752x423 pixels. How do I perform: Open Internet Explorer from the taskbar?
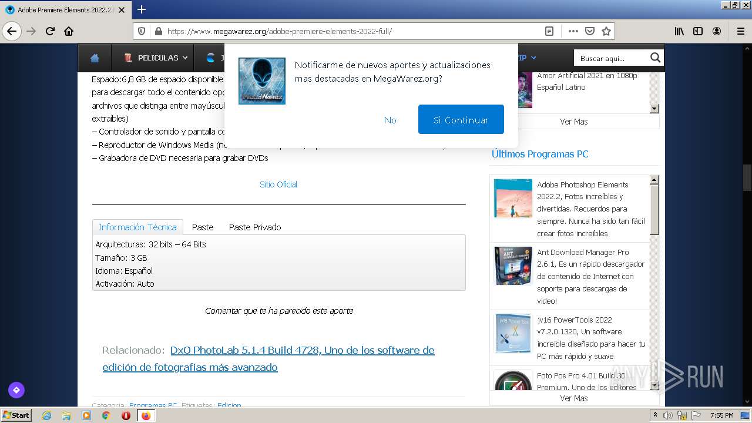click(x=46, y=415)
